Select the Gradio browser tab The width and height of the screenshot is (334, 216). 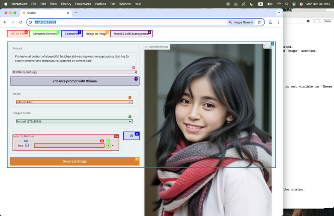click(46, 13)
